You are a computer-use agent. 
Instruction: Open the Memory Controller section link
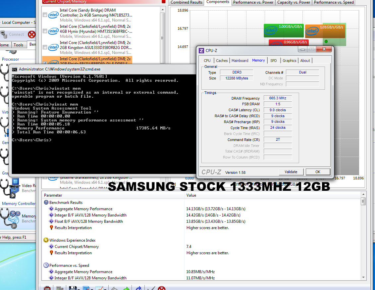19,204
